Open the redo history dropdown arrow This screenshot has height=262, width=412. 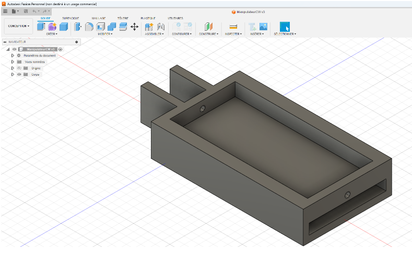pos(49,11)
